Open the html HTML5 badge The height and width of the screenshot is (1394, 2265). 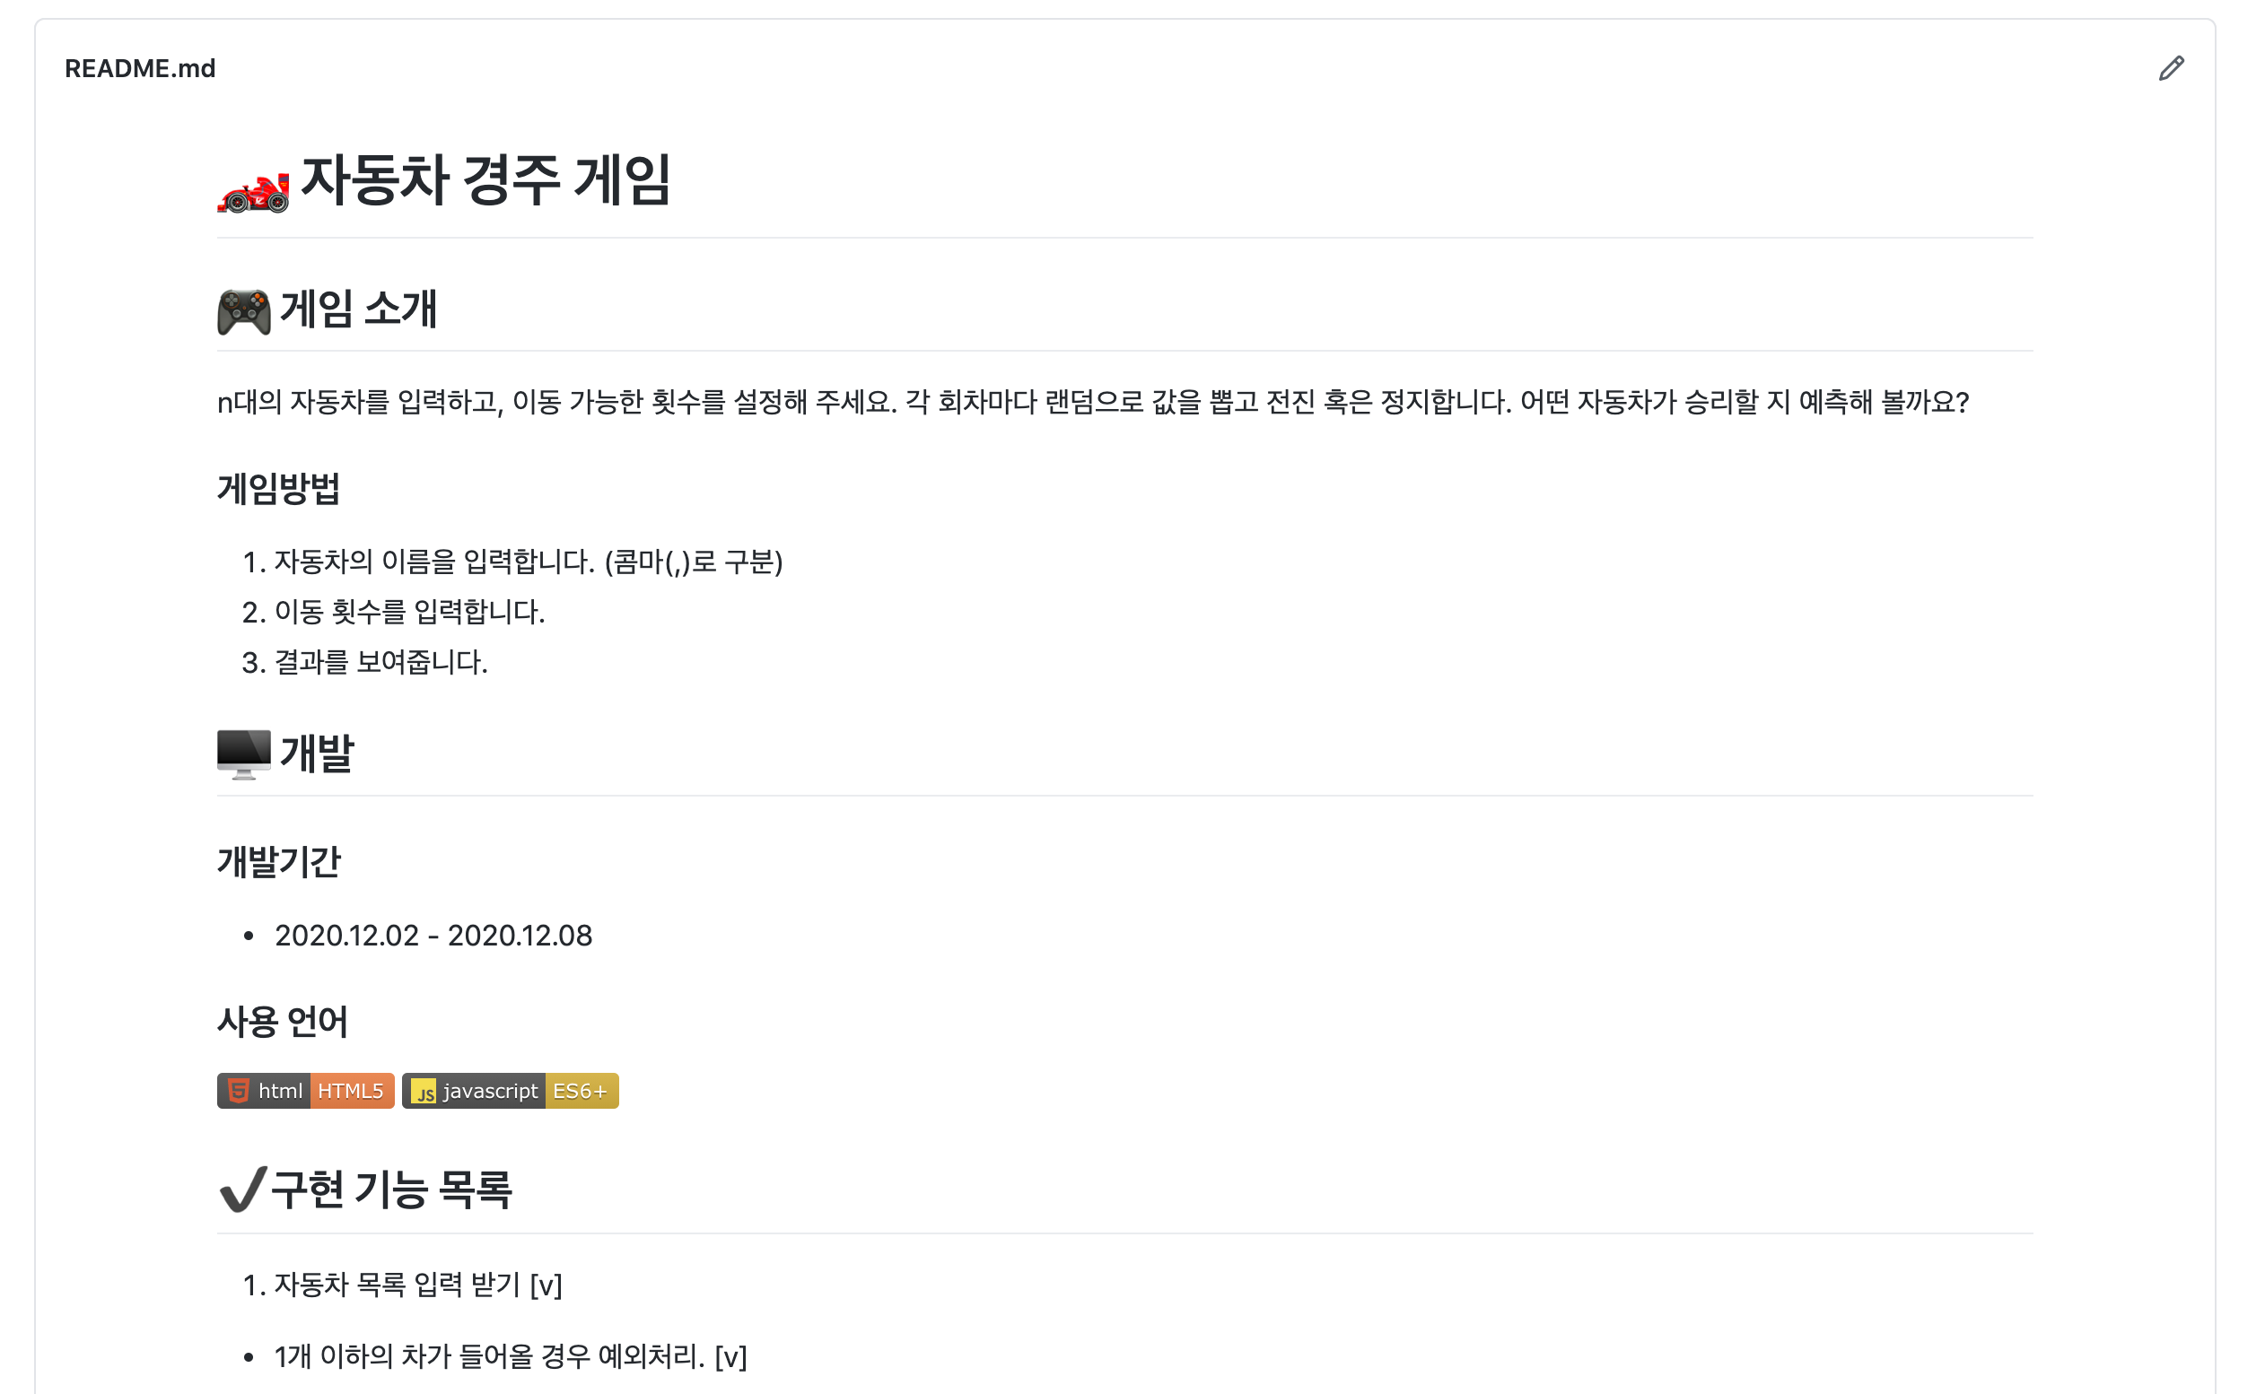click(x=306, y=1091)
